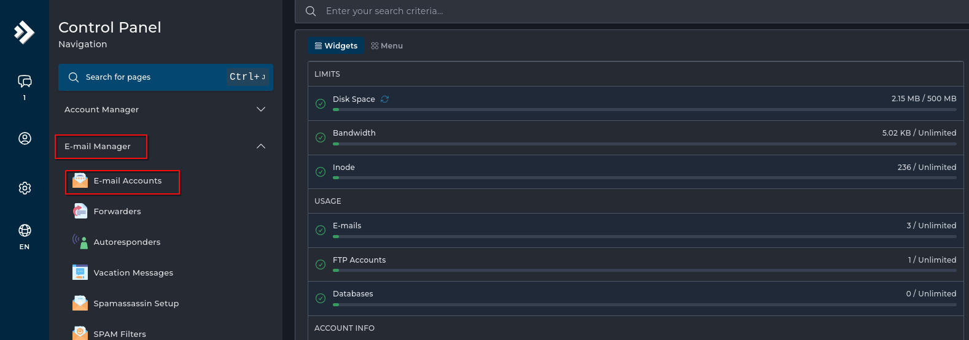
Task: Click the E-mails usage row
Action: pyautogui.click(x=635, y=226)
